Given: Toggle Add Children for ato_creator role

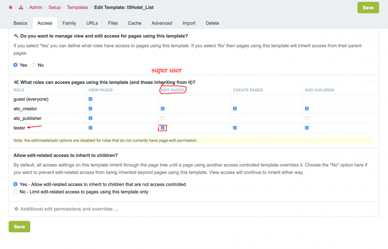Looking at the screenshot, I should [x=307, y=109].
